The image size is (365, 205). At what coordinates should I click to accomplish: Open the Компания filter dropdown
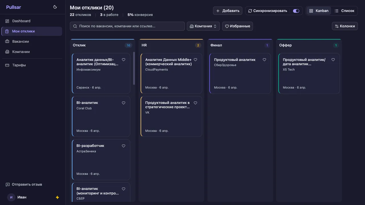(203, 26)
